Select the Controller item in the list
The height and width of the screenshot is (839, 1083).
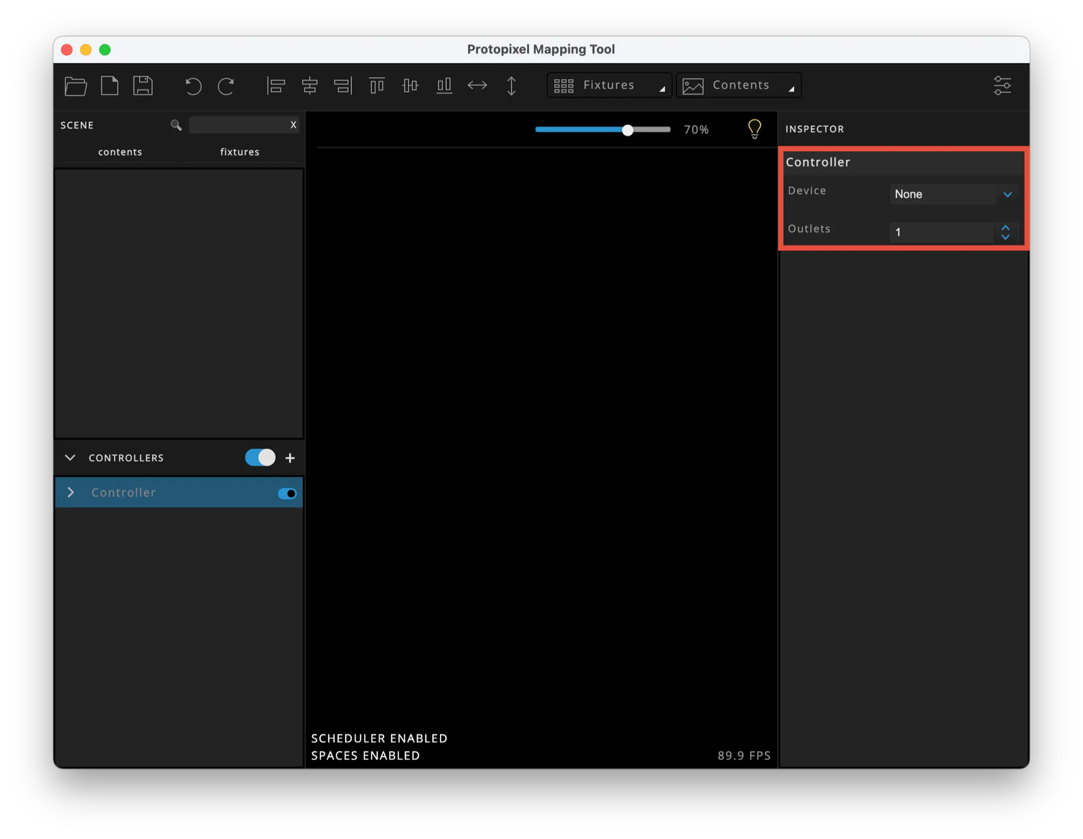click(x=179, y=493)
